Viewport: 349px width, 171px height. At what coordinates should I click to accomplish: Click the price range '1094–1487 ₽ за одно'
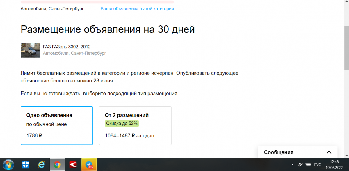click(129, 135)
